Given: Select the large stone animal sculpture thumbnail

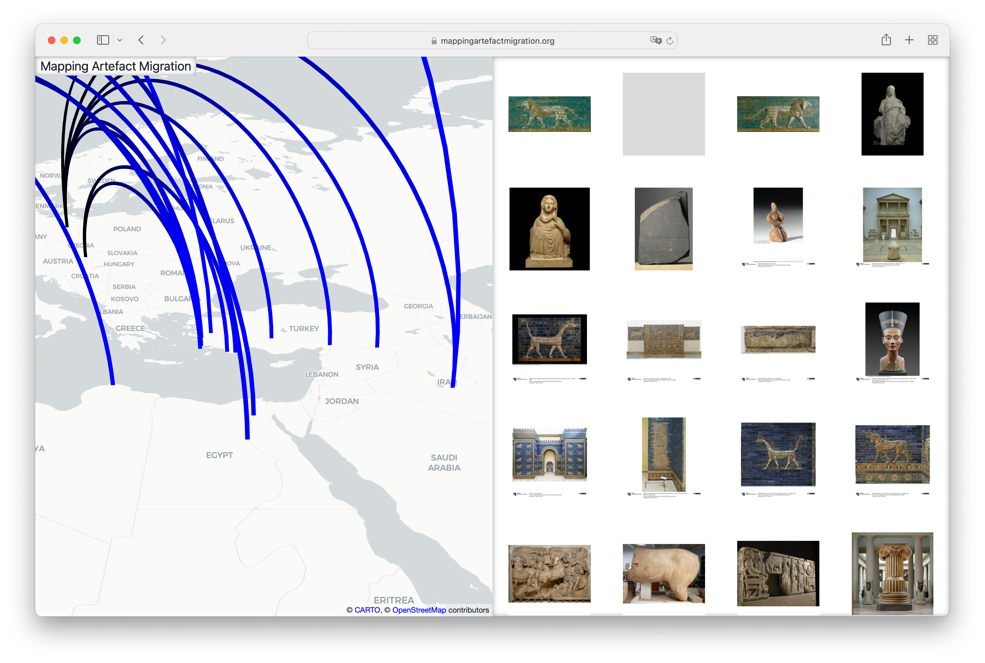Looking at the screenshot, I should click(663, 574).
